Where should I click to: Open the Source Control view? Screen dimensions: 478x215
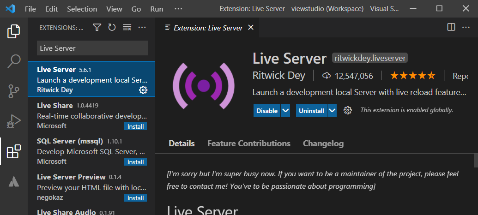coord(14,91)
